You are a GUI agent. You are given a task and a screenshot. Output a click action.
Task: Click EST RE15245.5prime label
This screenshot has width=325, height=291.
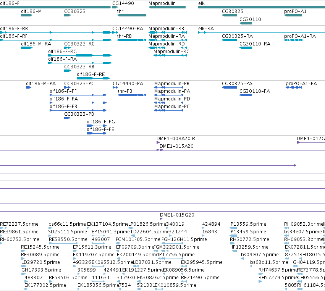coord(40,247)
